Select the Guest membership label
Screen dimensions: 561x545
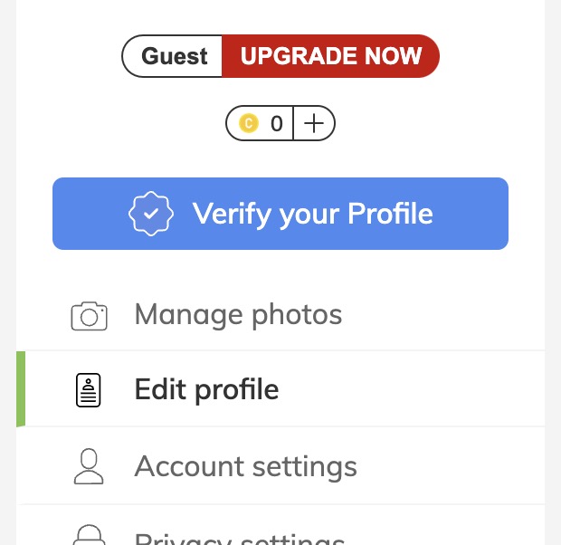coord(175,56)
